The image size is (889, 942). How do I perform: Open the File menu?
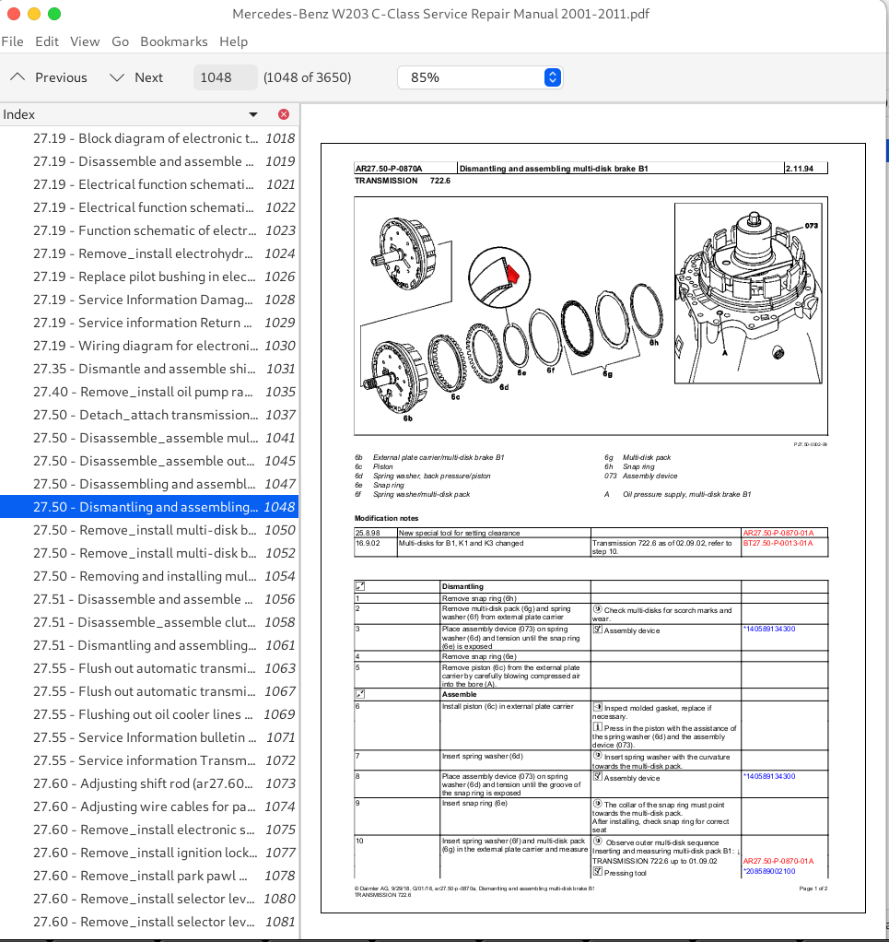point(13,41)
